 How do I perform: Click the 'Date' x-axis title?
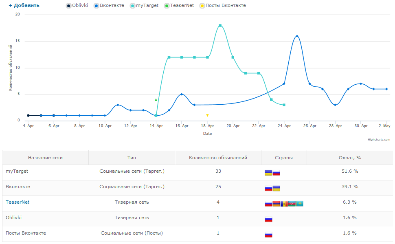207,134
